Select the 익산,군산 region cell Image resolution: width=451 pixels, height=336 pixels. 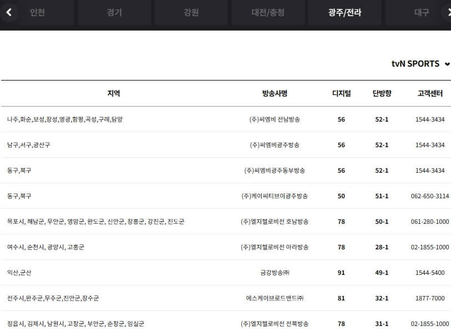pyautogui.click(x=19, y=273)
